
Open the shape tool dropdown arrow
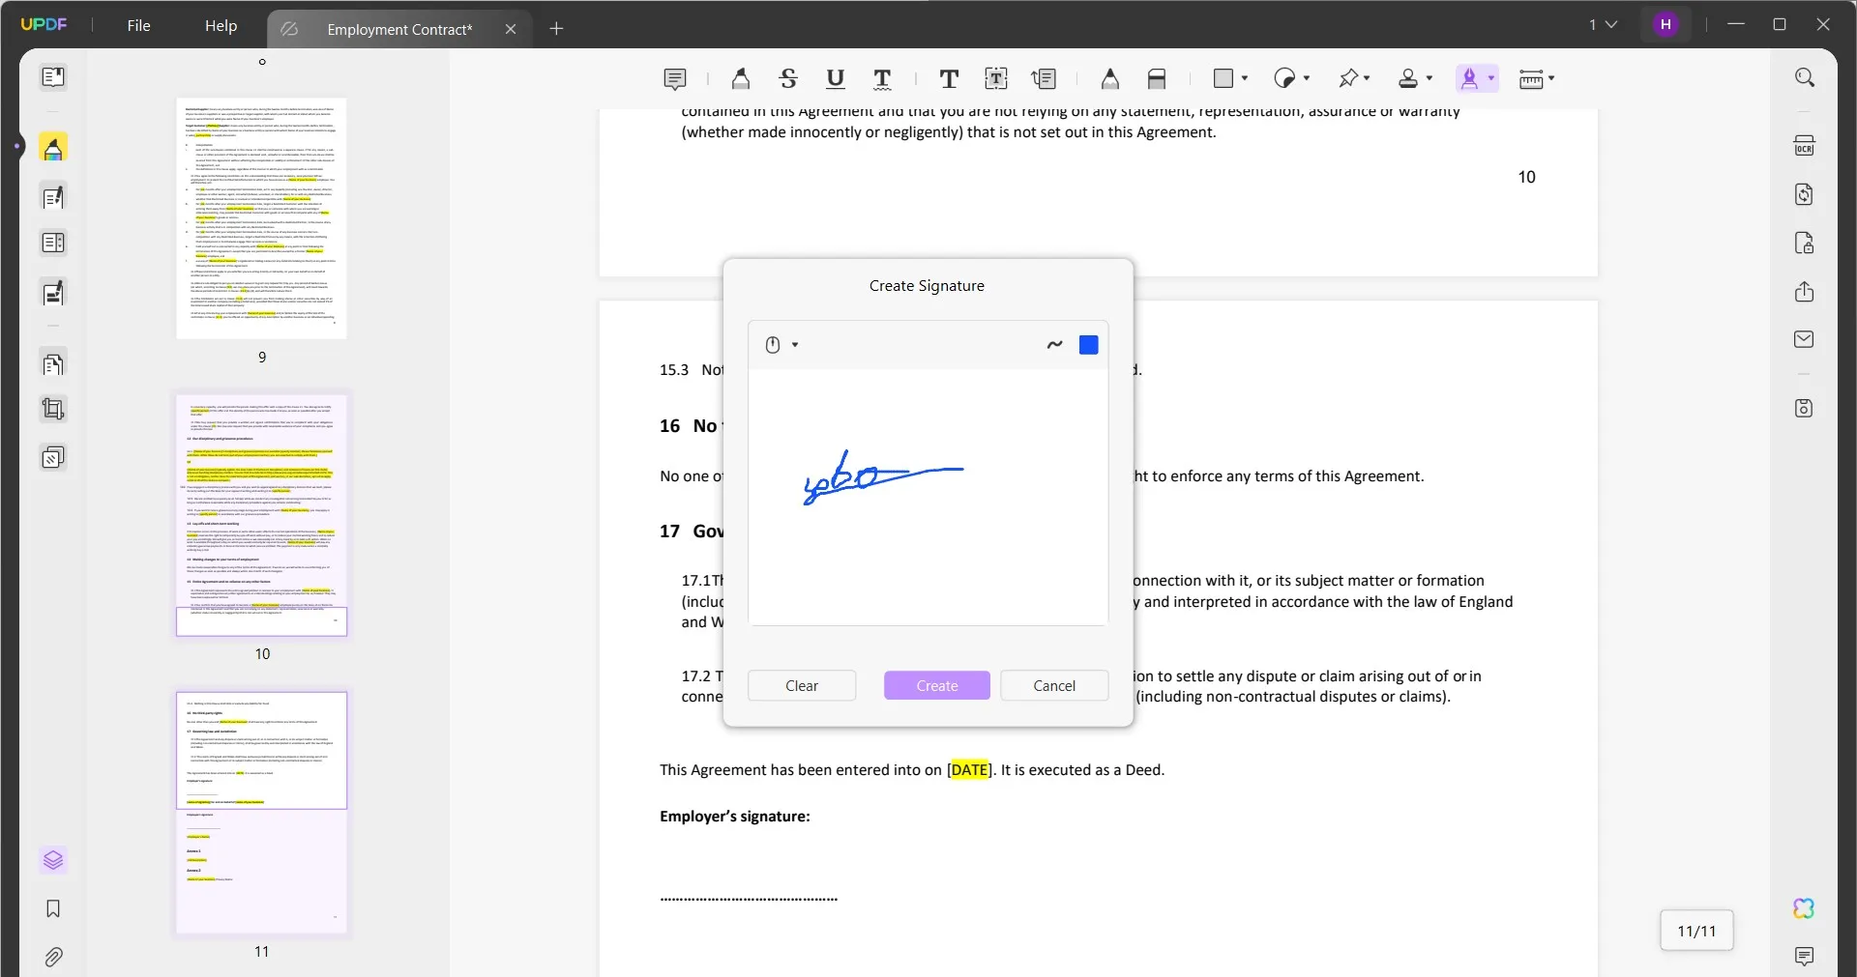click(x=1245, y=78)
